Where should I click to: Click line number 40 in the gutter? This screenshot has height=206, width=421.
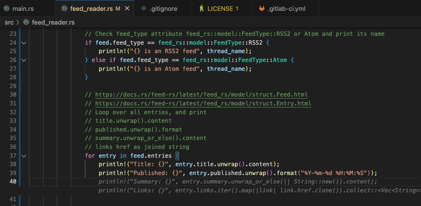[x=13, y=181]
